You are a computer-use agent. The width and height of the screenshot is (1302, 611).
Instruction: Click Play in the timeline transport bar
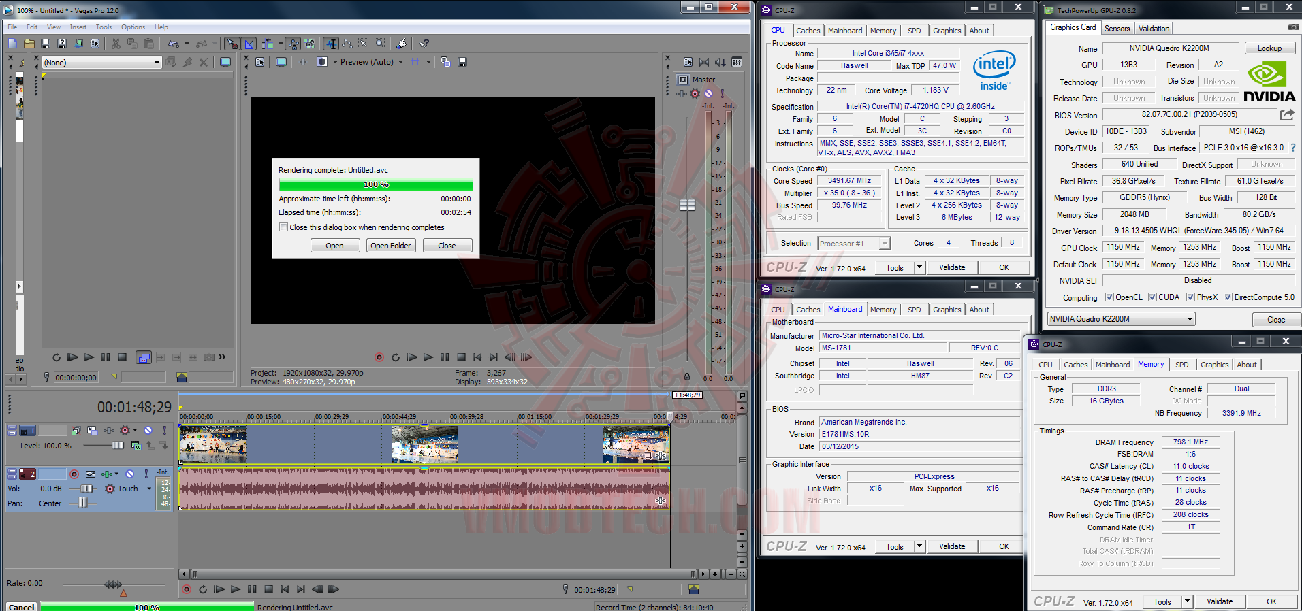pos(236,589)
